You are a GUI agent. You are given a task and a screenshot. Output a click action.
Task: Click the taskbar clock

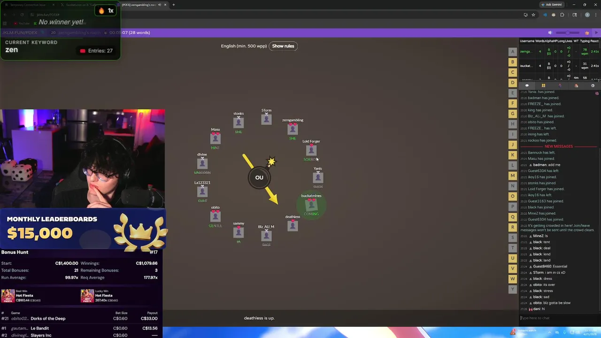589,332
